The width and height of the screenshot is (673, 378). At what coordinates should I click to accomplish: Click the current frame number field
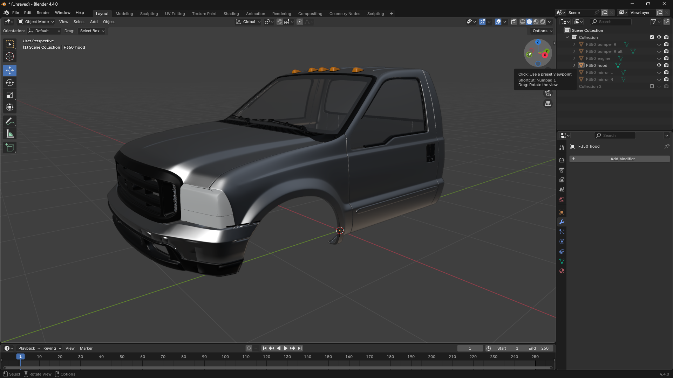(470, 348)
